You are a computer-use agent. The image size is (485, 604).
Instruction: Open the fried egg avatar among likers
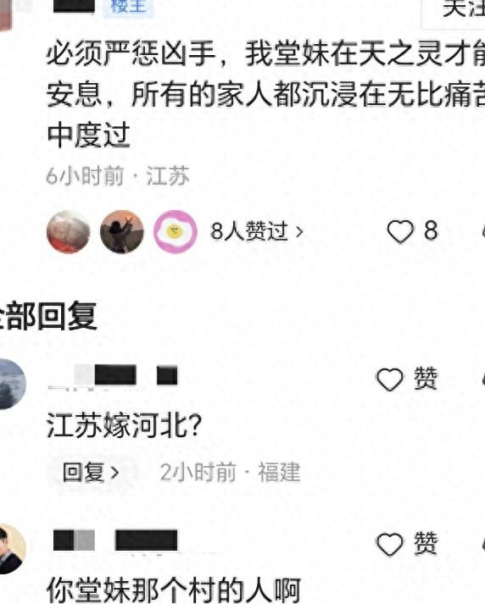point(176,231)
